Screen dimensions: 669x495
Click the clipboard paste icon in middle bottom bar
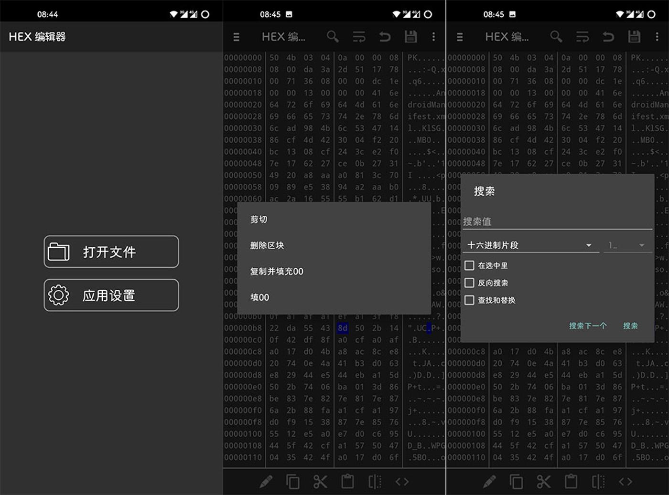347,482
